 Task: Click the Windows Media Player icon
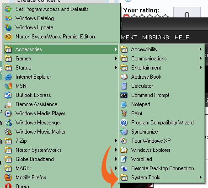(8, 113)
